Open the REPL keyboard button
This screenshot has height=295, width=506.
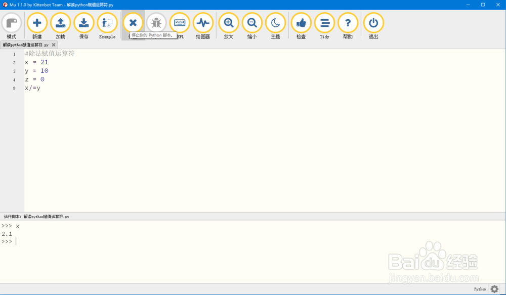[180, 23]
